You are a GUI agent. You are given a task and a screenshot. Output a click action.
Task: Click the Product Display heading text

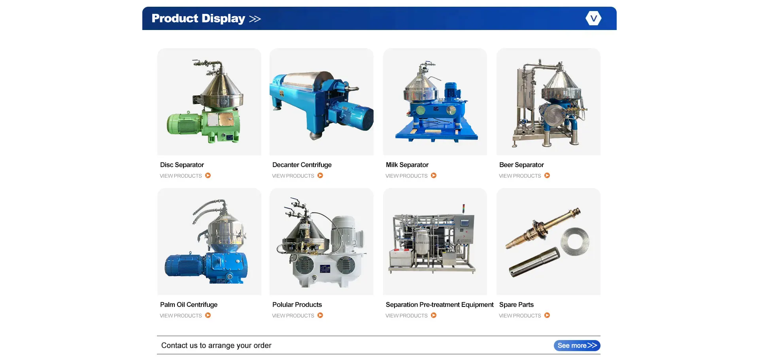pos(198,19)
